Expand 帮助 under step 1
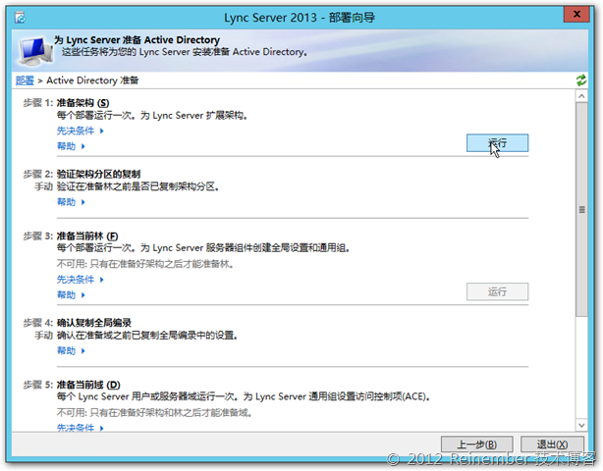Viewport: 603px width, 471px height. [71, 146]
